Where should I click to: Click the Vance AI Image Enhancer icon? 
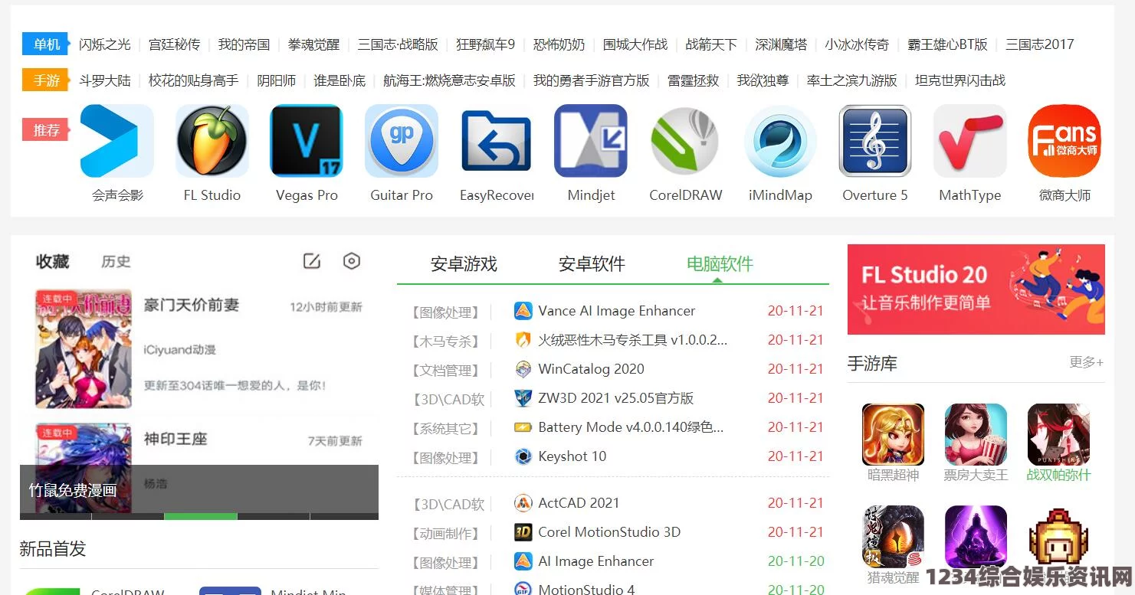coord(523,311)
